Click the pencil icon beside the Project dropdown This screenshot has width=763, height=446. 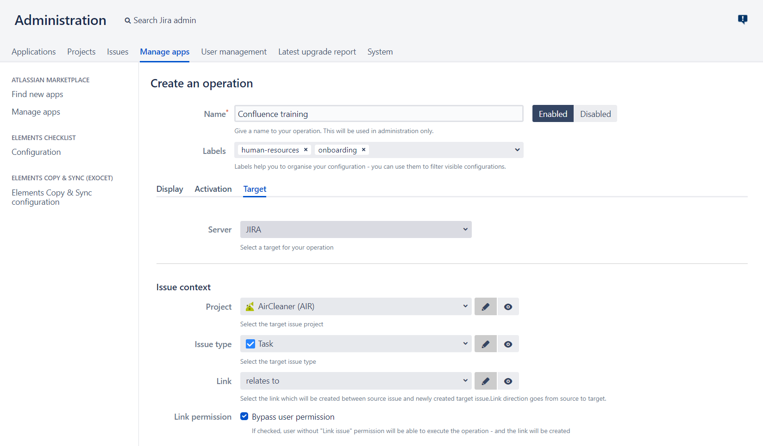(485, 306)
